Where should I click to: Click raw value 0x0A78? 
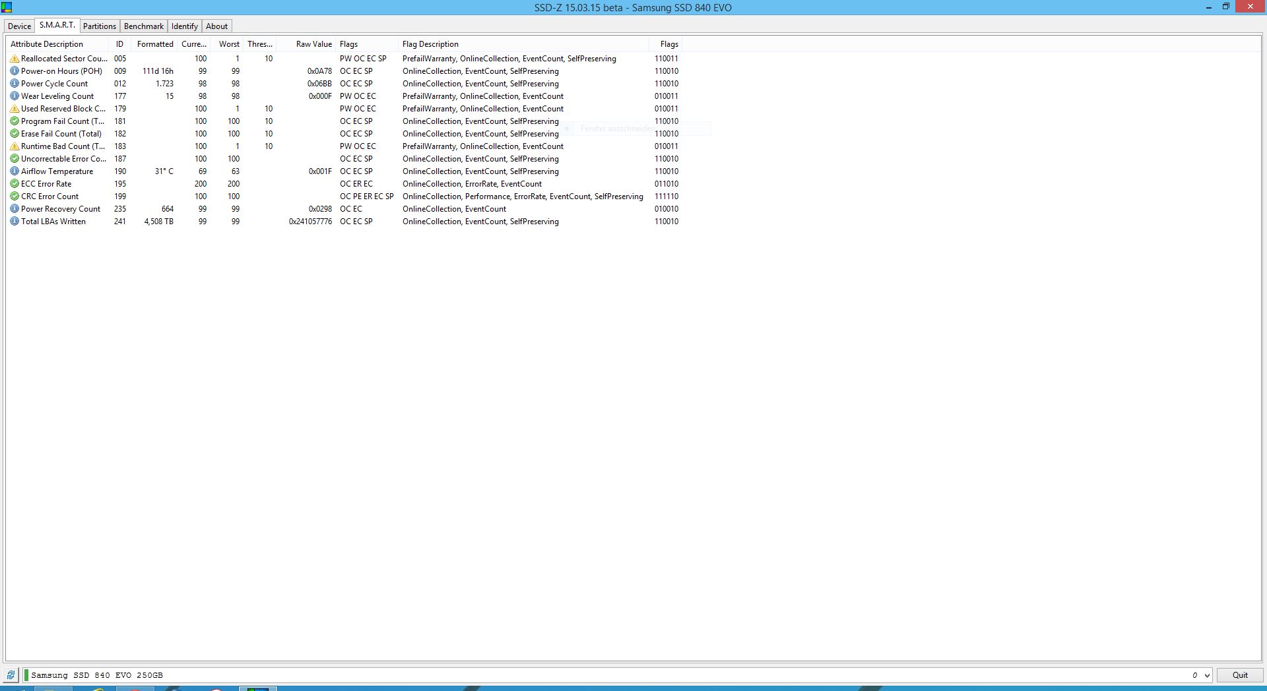click(319, 71)
